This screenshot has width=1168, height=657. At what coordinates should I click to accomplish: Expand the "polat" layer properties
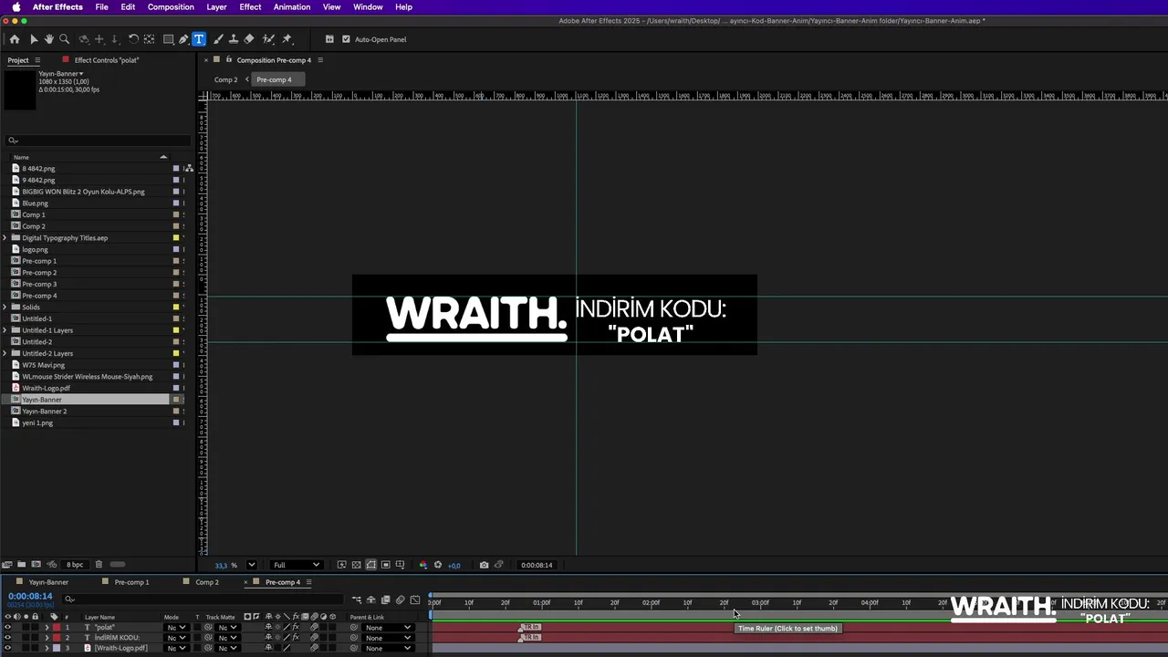click(x=47, y=628)
